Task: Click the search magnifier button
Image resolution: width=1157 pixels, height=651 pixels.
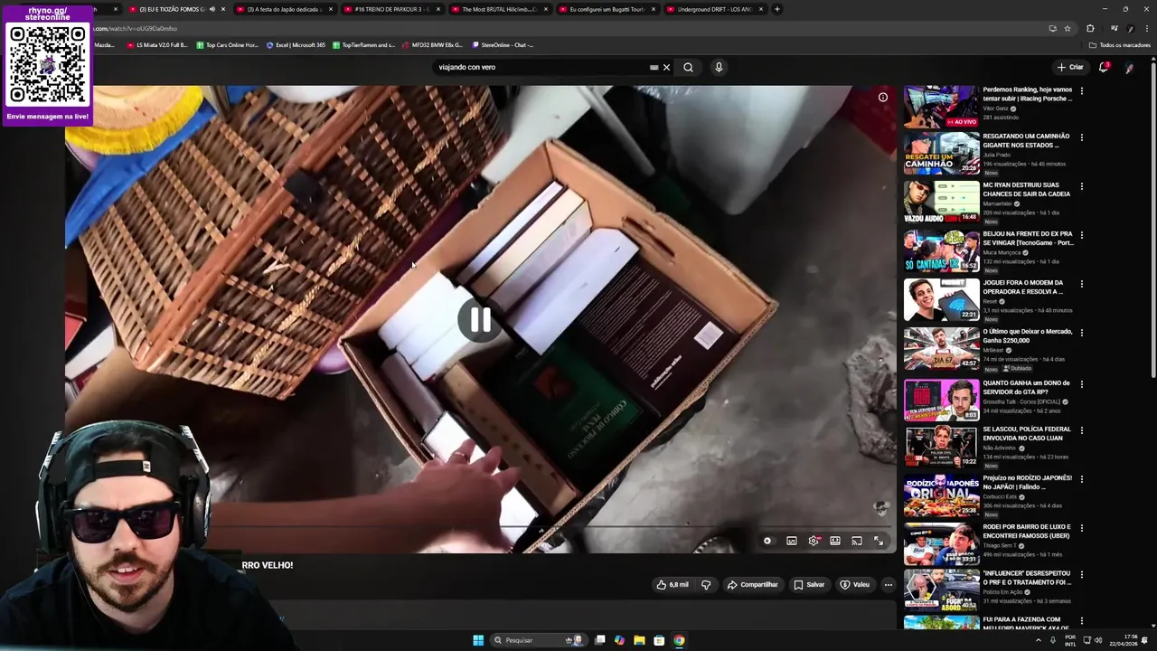Action: [x=688, y=67]
